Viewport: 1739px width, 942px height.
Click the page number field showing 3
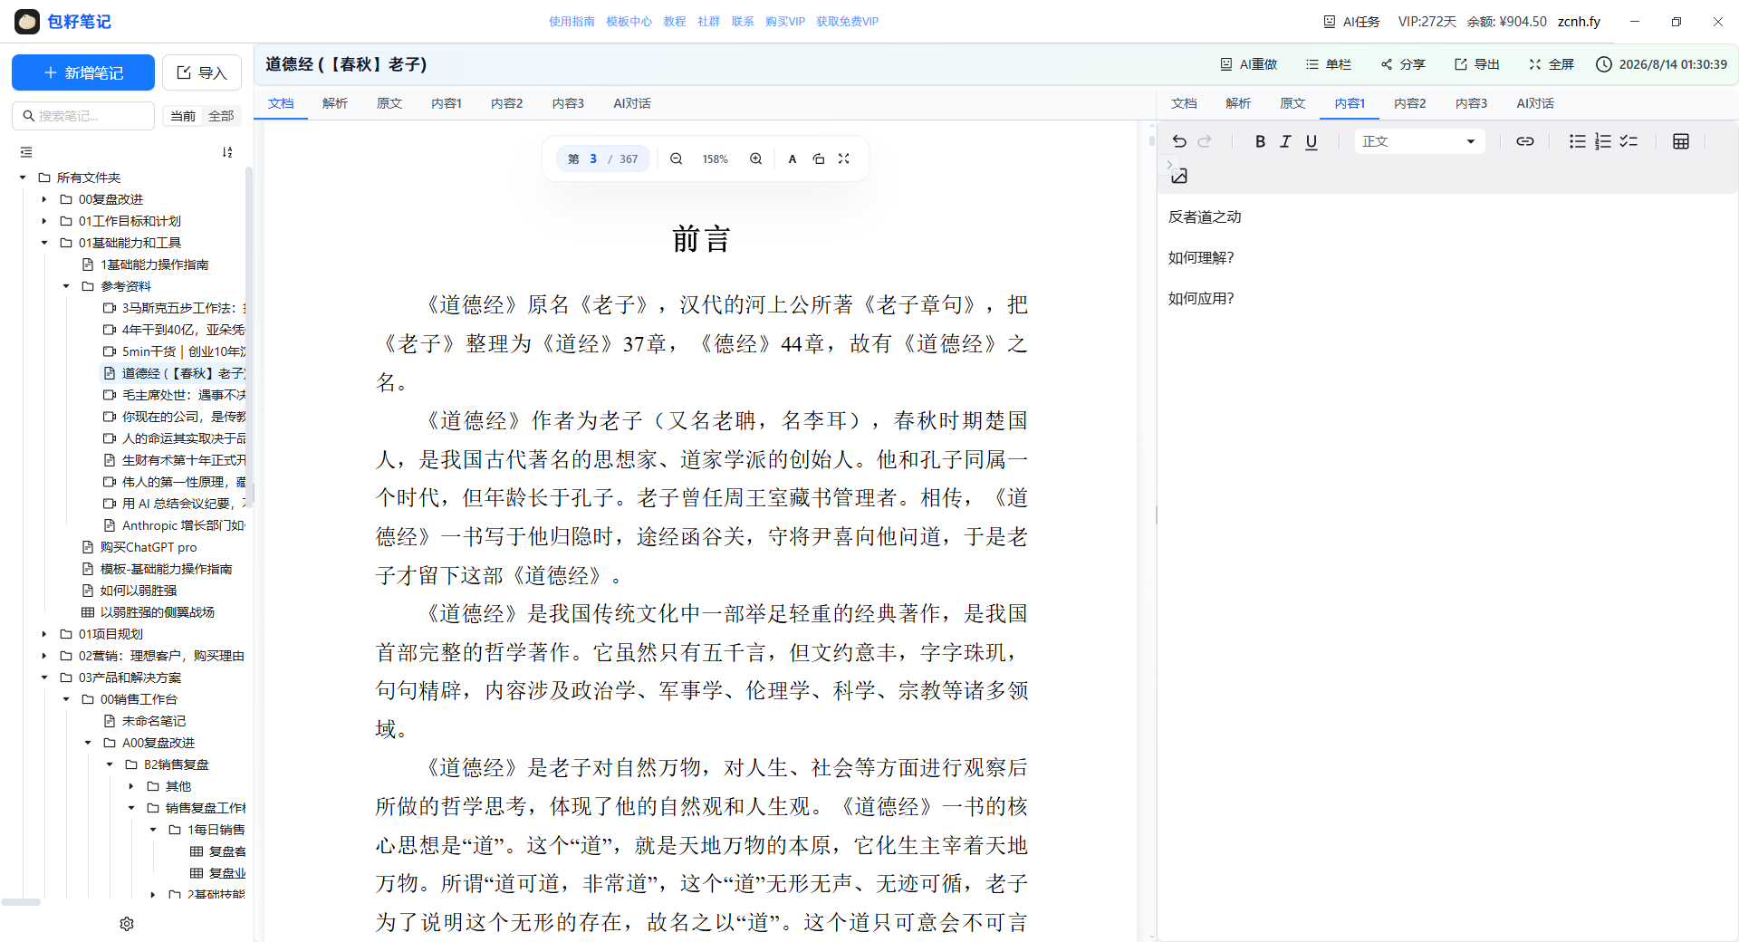coord(593,159)
